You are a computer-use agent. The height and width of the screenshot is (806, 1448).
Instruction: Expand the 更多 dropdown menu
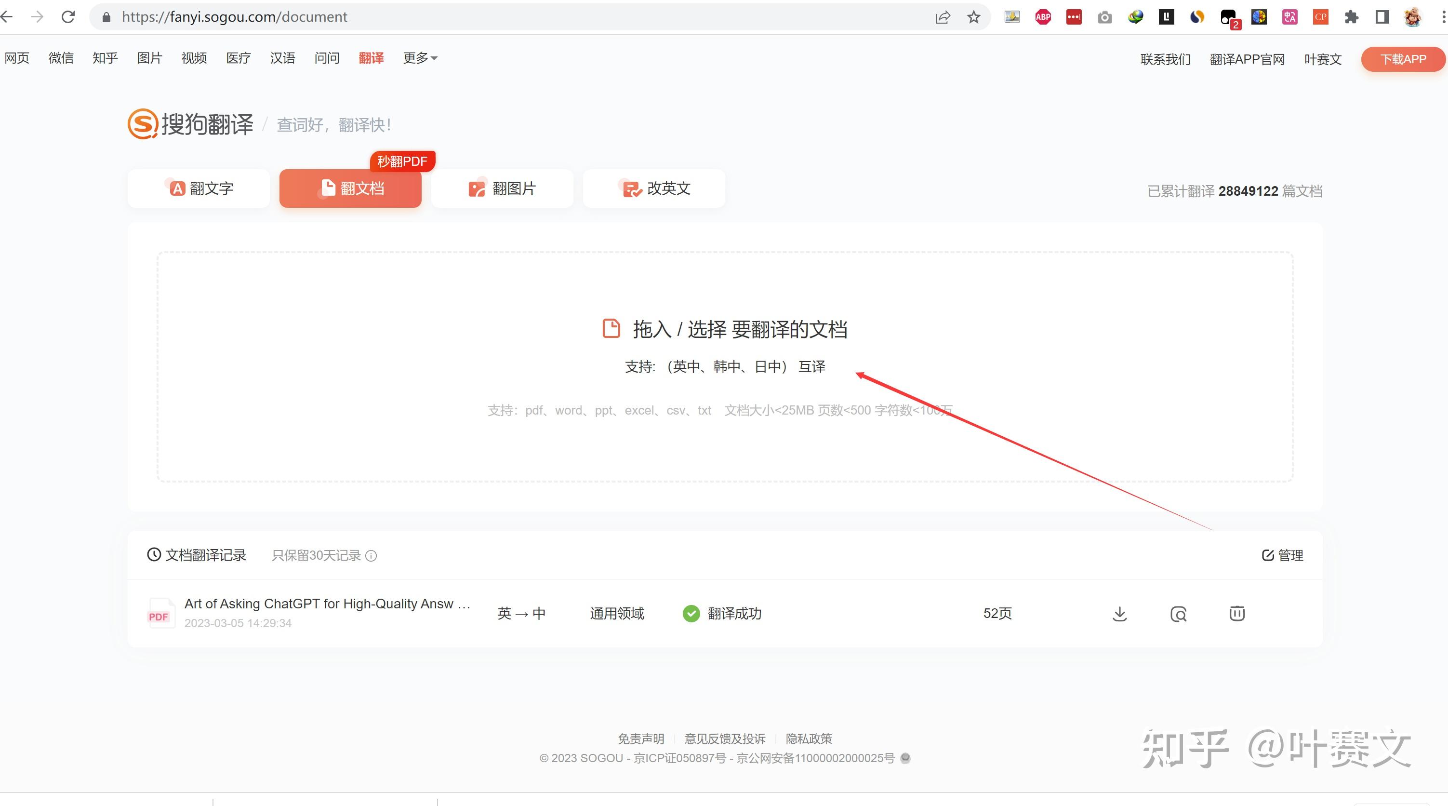point(420,58)
